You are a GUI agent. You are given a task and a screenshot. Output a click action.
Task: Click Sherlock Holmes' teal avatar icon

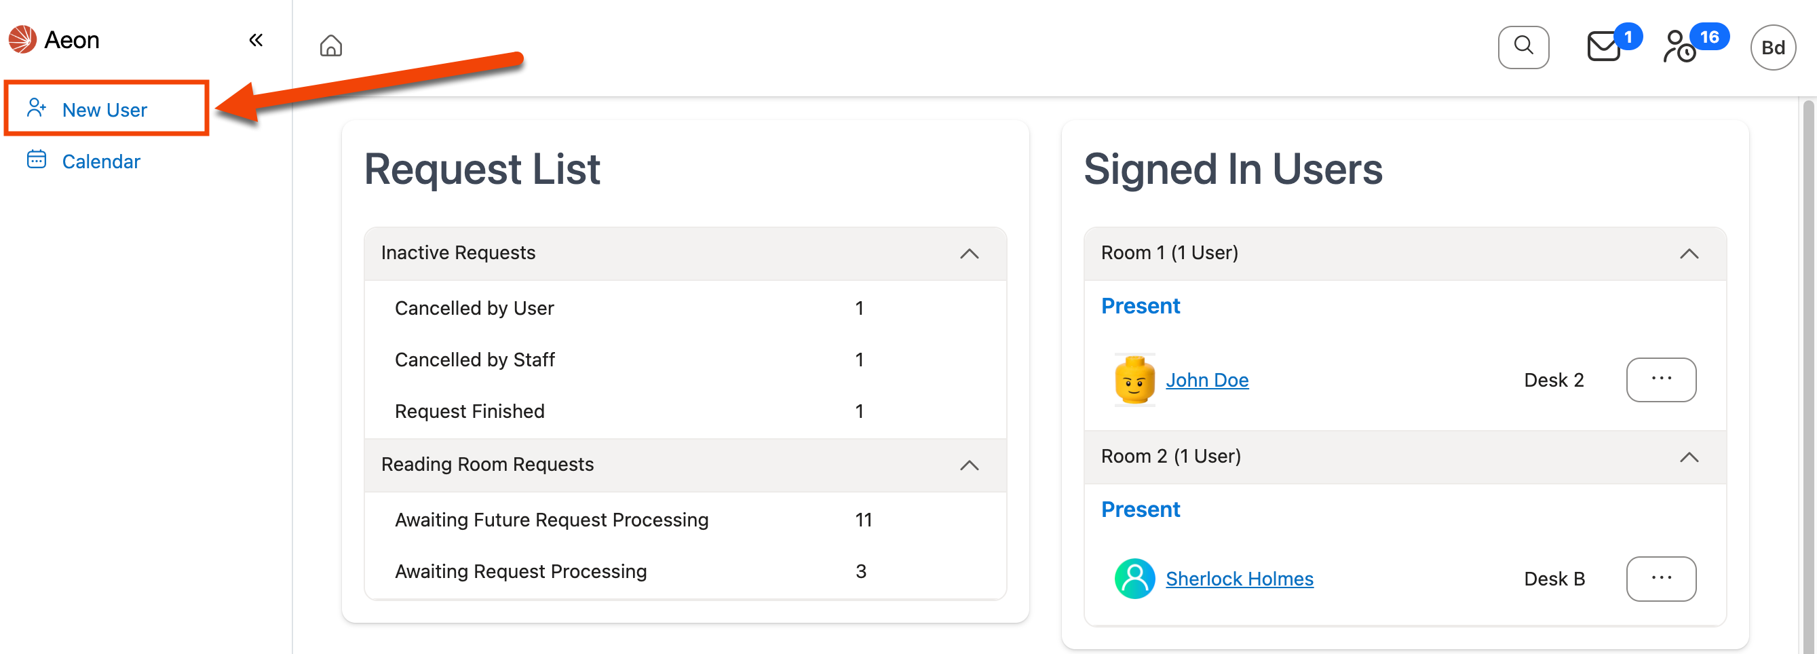click(1134, 579)
